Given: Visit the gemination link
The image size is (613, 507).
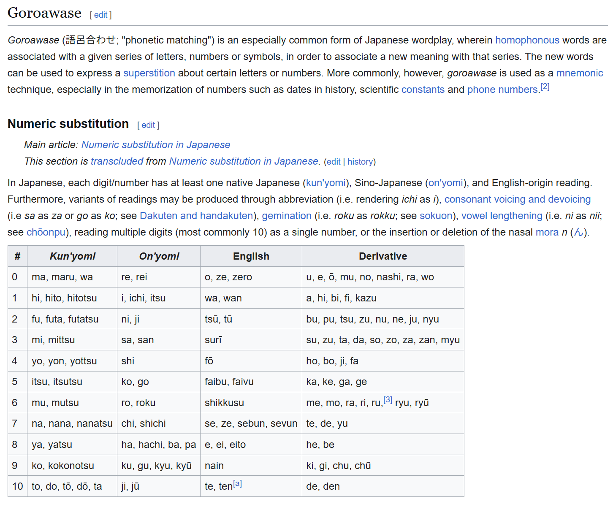Looking at the screenshot, I should click(287, 216).
